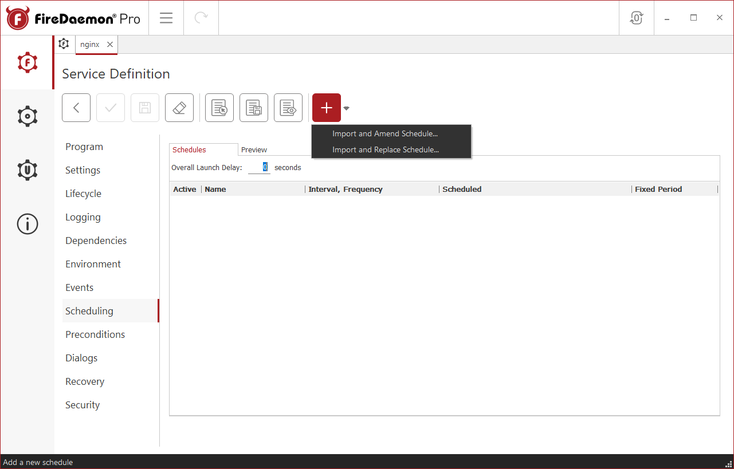This screenshot has width=734, height=469.
Task: Click the back arrow toolbar button
Action: point(76,108)
